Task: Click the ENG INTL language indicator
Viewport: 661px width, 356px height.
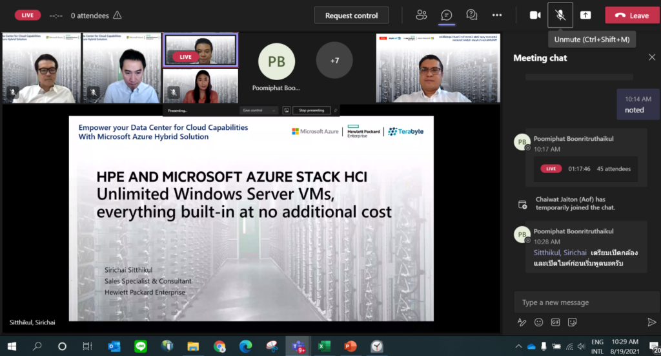Action: click(x=597, y=346)
